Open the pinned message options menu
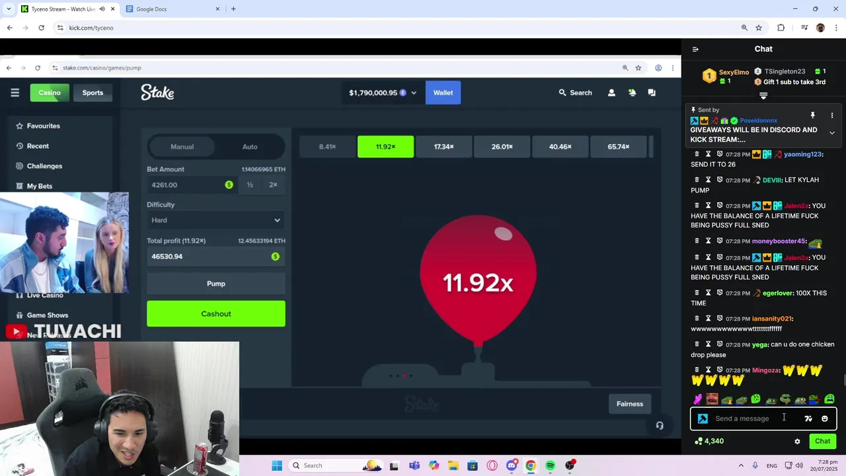The width and height of the screenshot is (846, 476). (x=832, y=115)
